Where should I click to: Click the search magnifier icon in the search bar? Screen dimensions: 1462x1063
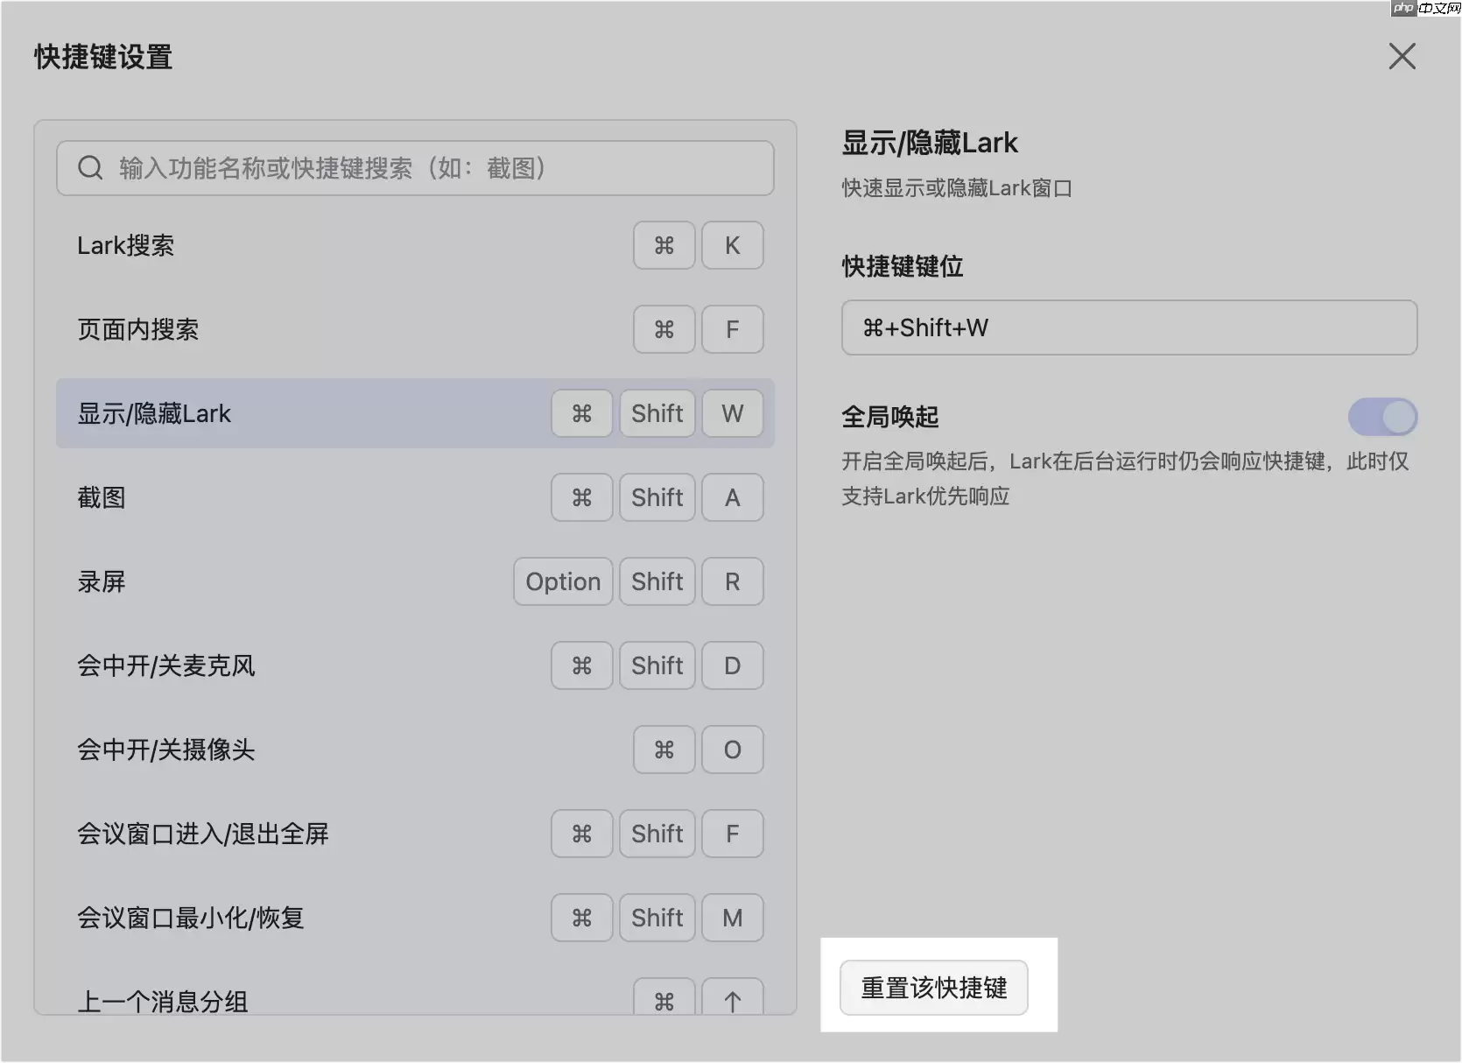coord(90,167)
